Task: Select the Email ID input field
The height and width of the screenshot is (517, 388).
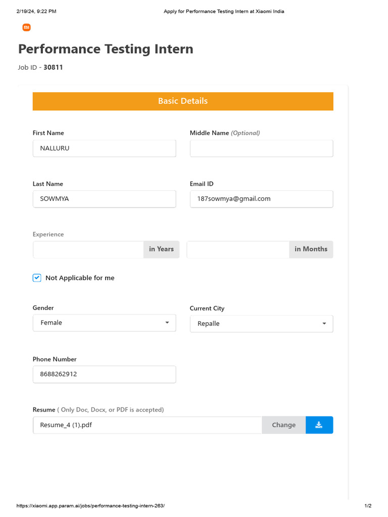Action: tap(261, 199)
